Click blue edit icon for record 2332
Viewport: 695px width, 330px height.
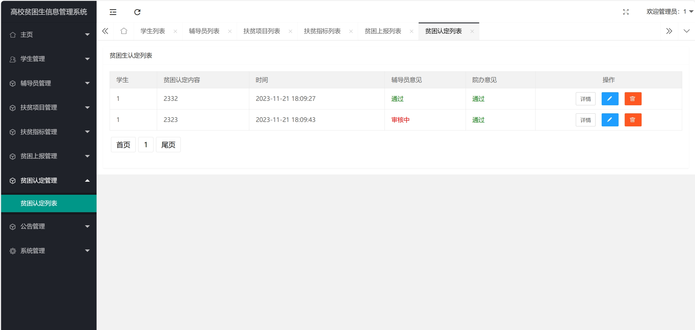[610, 99]
